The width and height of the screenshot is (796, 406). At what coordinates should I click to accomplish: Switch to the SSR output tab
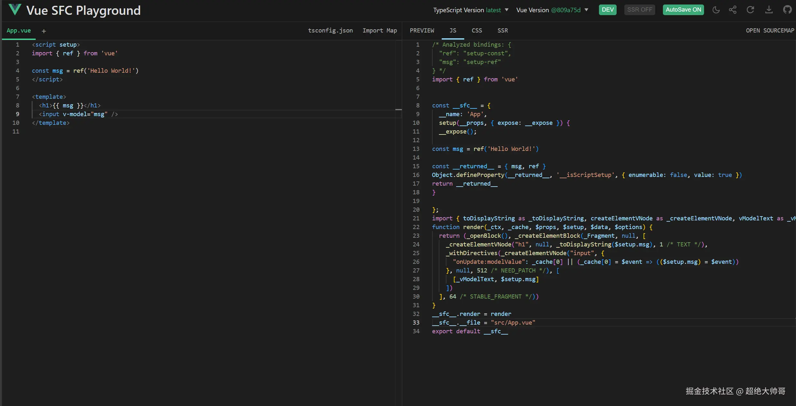point(502,31)
